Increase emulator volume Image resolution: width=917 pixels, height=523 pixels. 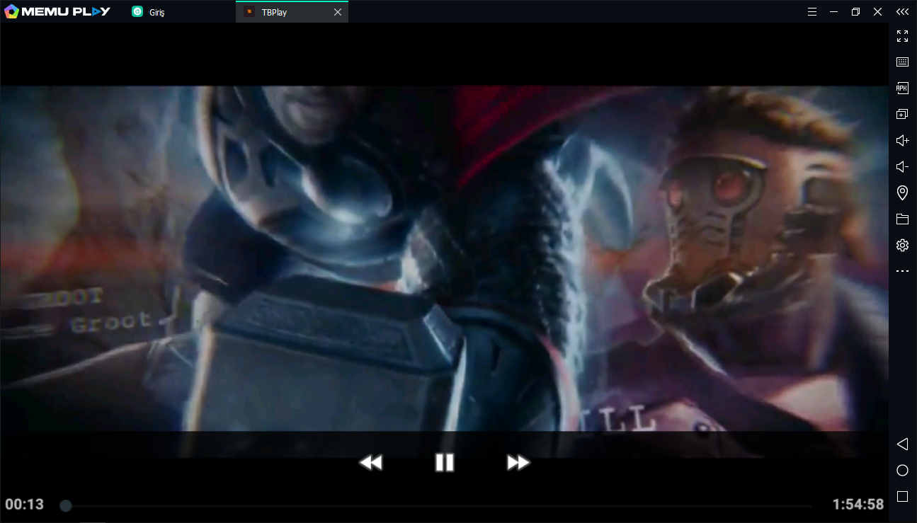[x=902, y=141]
